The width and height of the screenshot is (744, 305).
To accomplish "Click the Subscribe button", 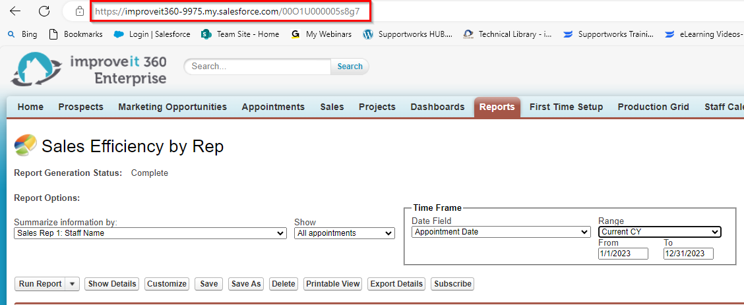I will 452,284.
